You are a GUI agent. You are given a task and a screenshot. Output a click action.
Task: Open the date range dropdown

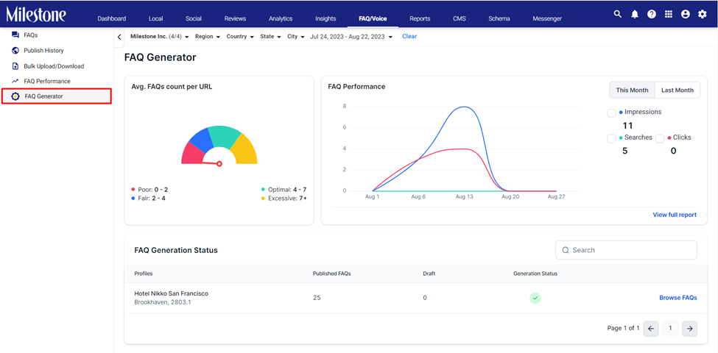pyautogui.click(x=351, y=37)
